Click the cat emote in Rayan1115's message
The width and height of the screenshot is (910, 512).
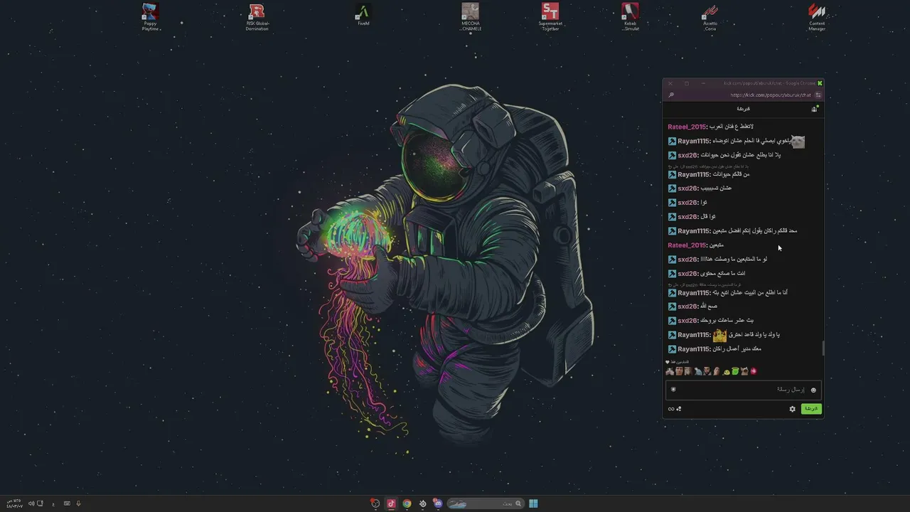798,142
